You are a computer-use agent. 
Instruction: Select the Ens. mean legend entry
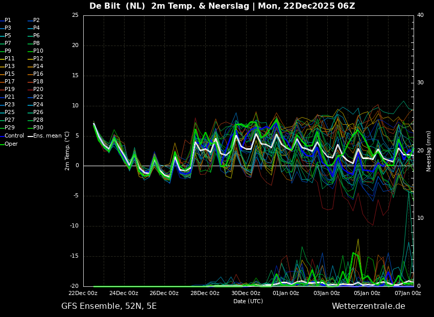pyautogui.click(x=47, y=136)
